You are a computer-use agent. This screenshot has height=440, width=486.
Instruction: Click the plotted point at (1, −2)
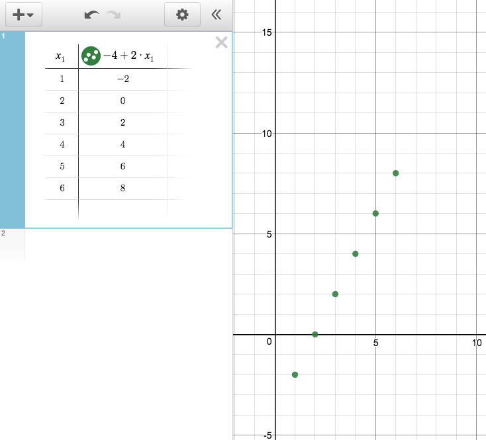295,374
